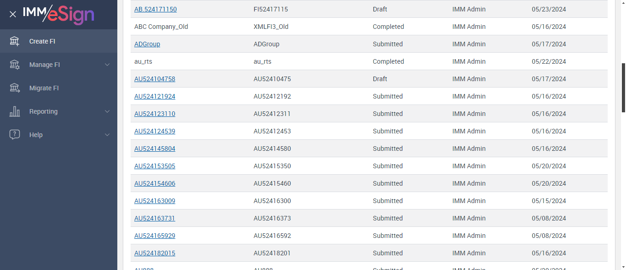The image size is (626, 270).
Task: Open the ADGroup institution link
Action: (147, 44)
